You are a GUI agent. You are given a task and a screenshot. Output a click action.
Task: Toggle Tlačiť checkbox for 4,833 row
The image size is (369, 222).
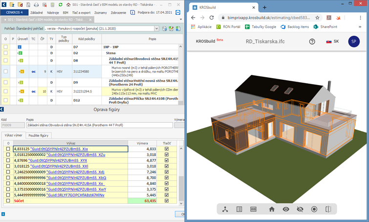(167, 149)
